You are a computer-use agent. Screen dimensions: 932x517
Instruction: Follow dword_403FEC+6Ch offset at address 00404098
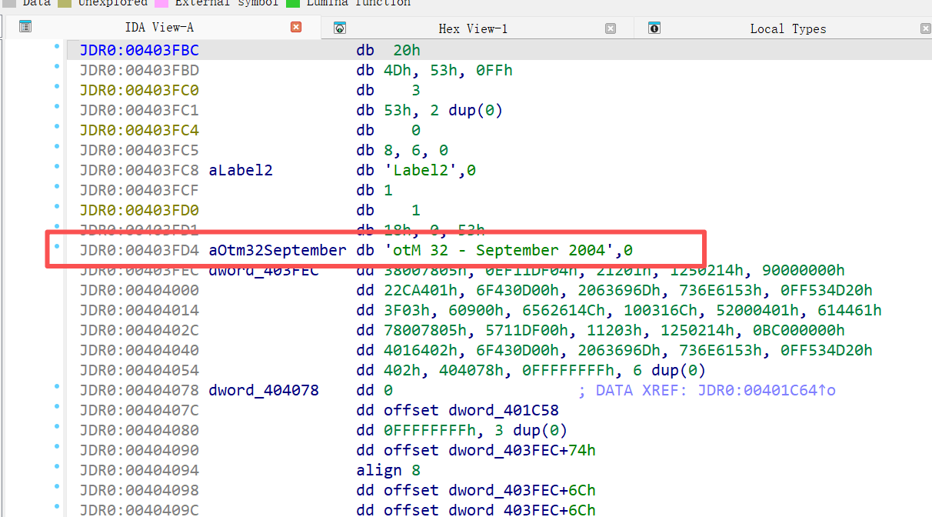[490, 490]
